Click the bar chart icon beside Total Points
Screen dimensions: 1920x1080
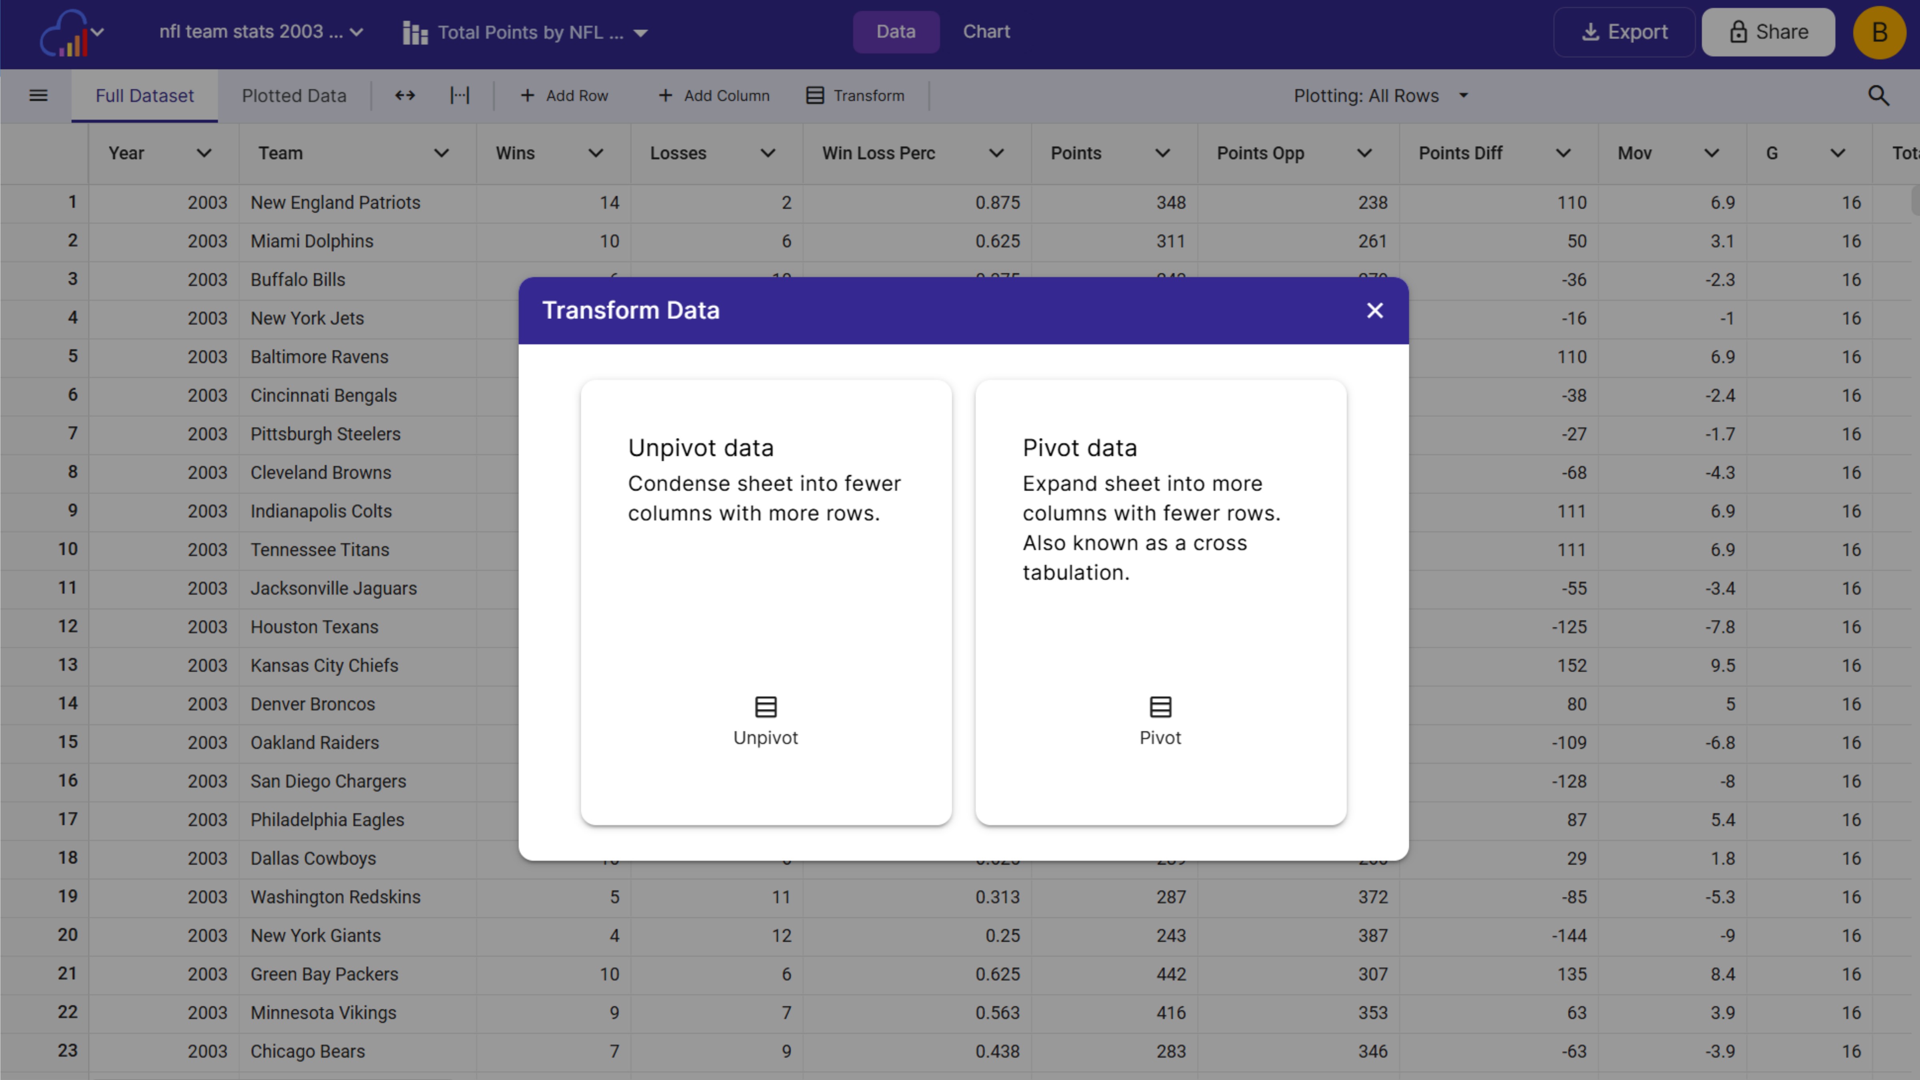(x=415, y=33)
